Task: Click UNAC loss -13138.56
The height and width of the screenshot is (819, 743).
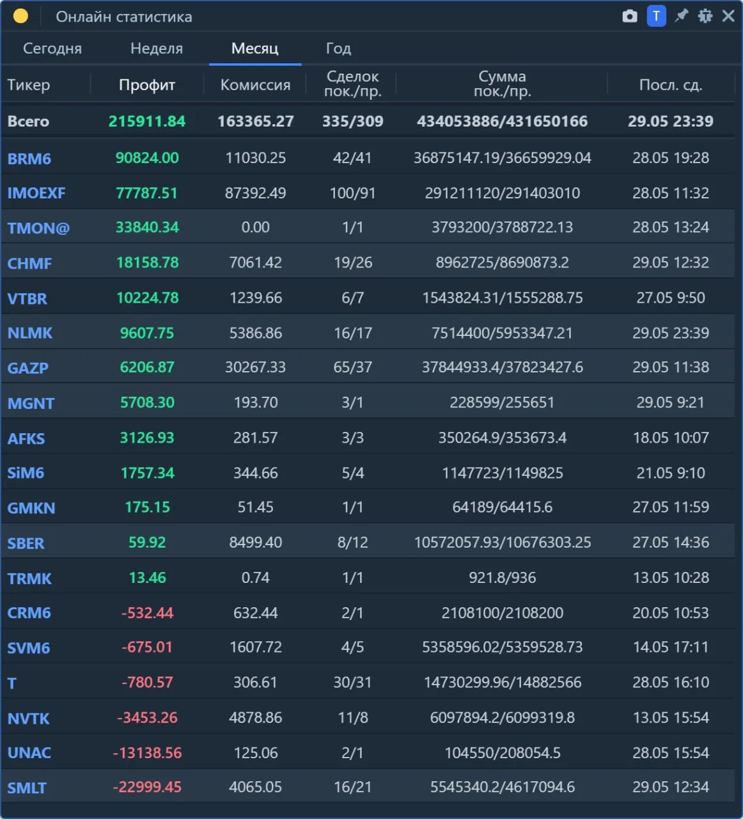Action: click(147, 753)
